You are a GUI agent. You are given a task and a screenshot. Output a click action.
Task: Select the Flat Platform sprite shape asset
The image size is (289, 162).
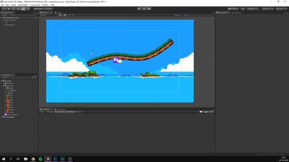[x=11, y=114]
